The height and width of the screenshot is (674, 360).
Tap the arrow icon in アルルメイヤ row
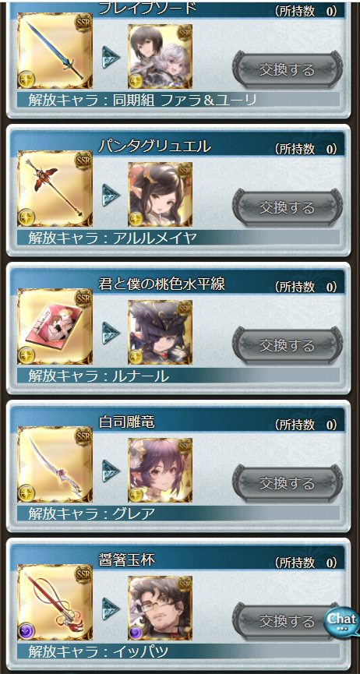[111, 195]
